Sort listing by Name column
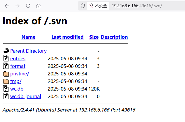This screenshot has height=122, width=185. tap(28, 37)
